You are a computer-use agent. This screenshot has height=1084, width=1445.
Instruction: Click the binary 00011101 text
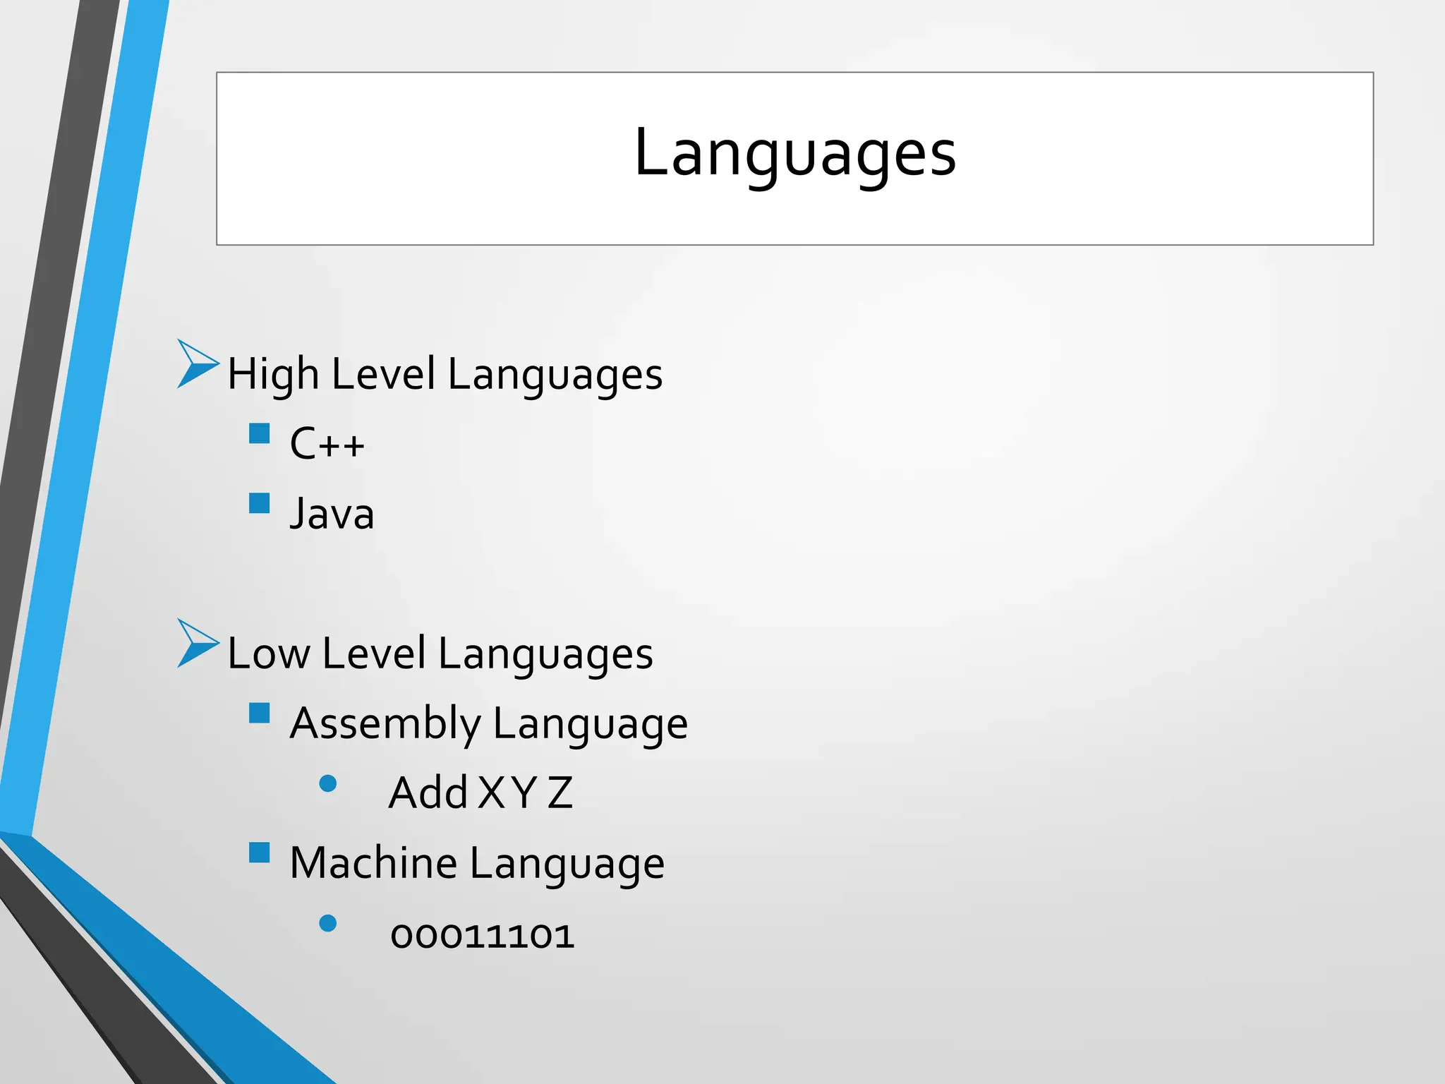[x=483, y=937]
